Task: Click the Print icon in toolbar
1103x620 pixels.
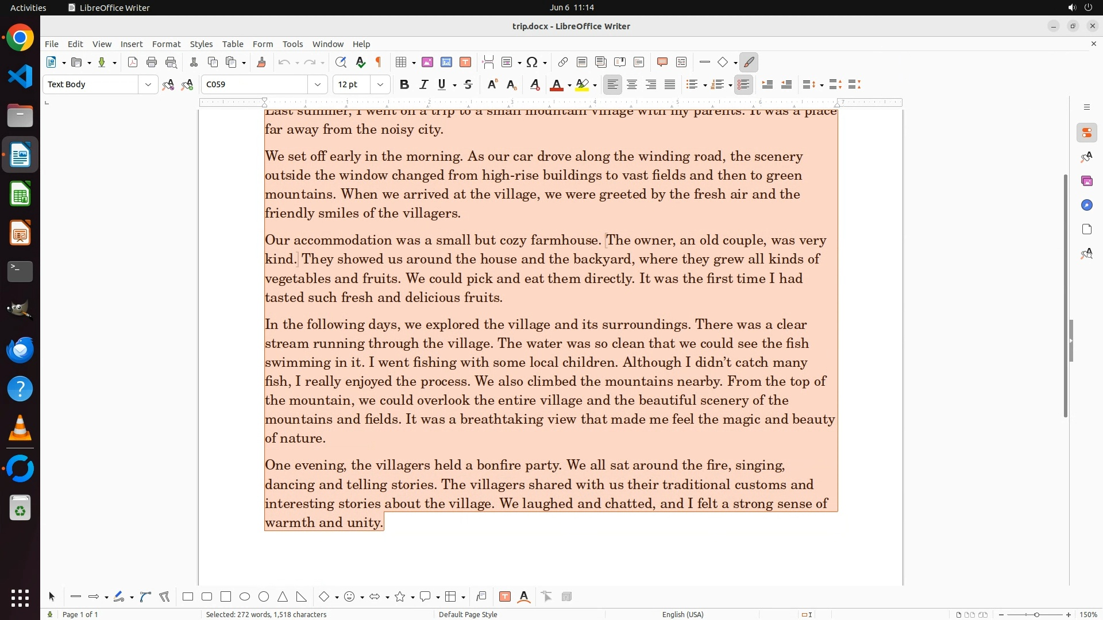Action: coord(152,63)
